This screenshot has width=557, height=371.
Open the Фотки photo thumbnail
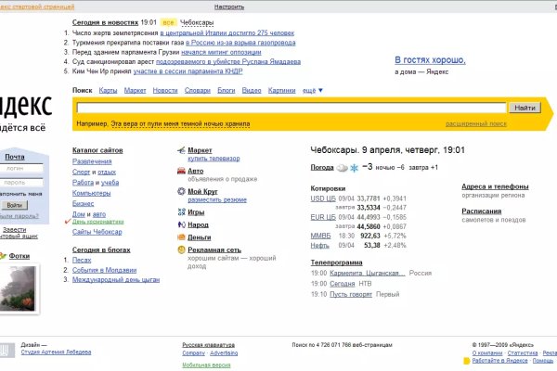tap(19, 288)
